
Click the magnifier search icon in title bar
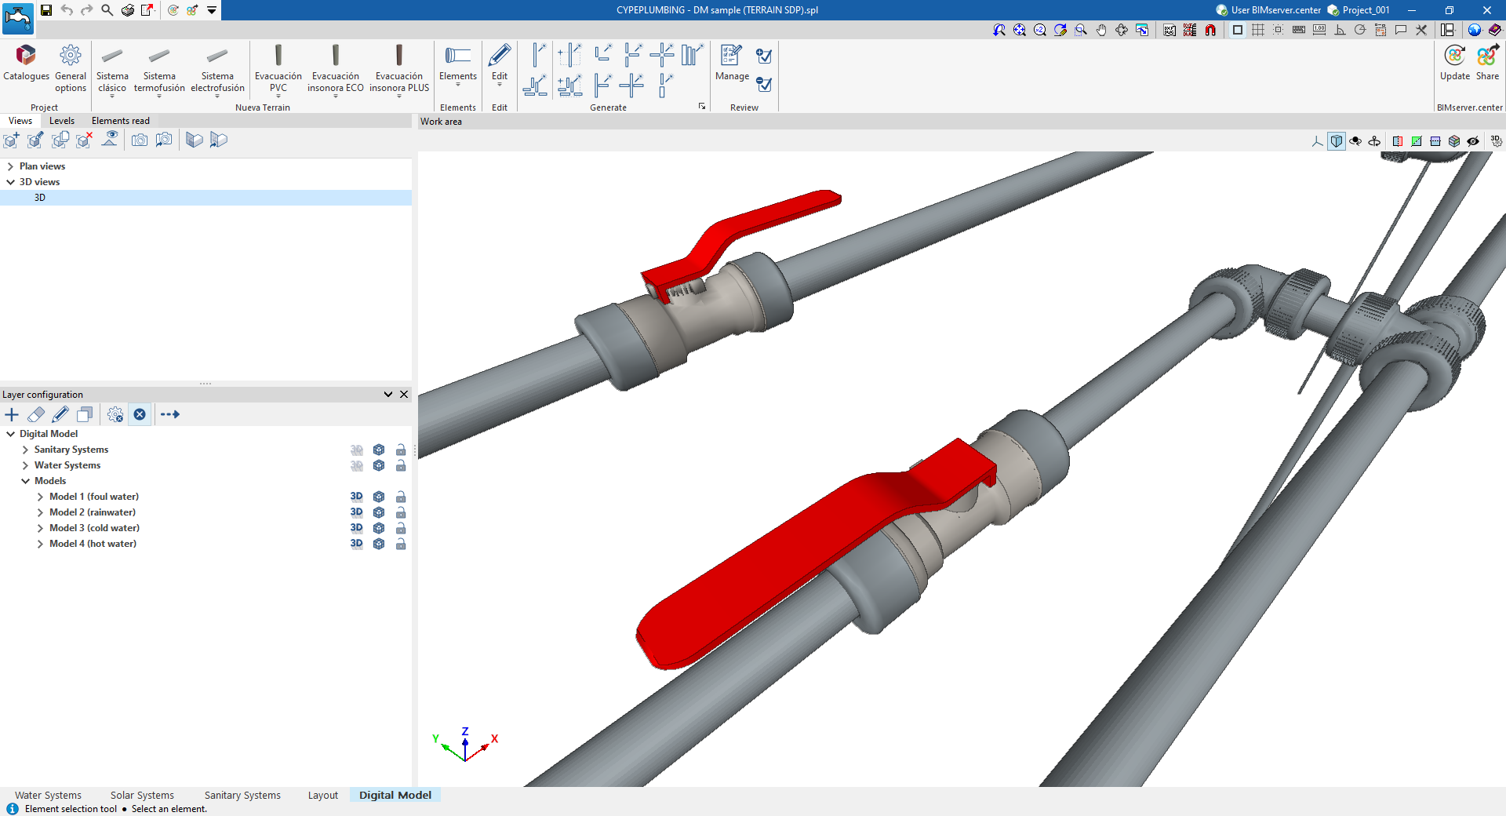(x=107, y=10)
